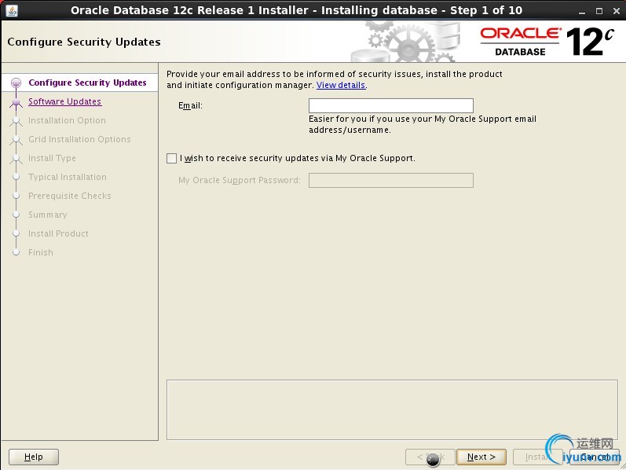
Task: Click the Installation Option step label
Action: click(67, 120)
